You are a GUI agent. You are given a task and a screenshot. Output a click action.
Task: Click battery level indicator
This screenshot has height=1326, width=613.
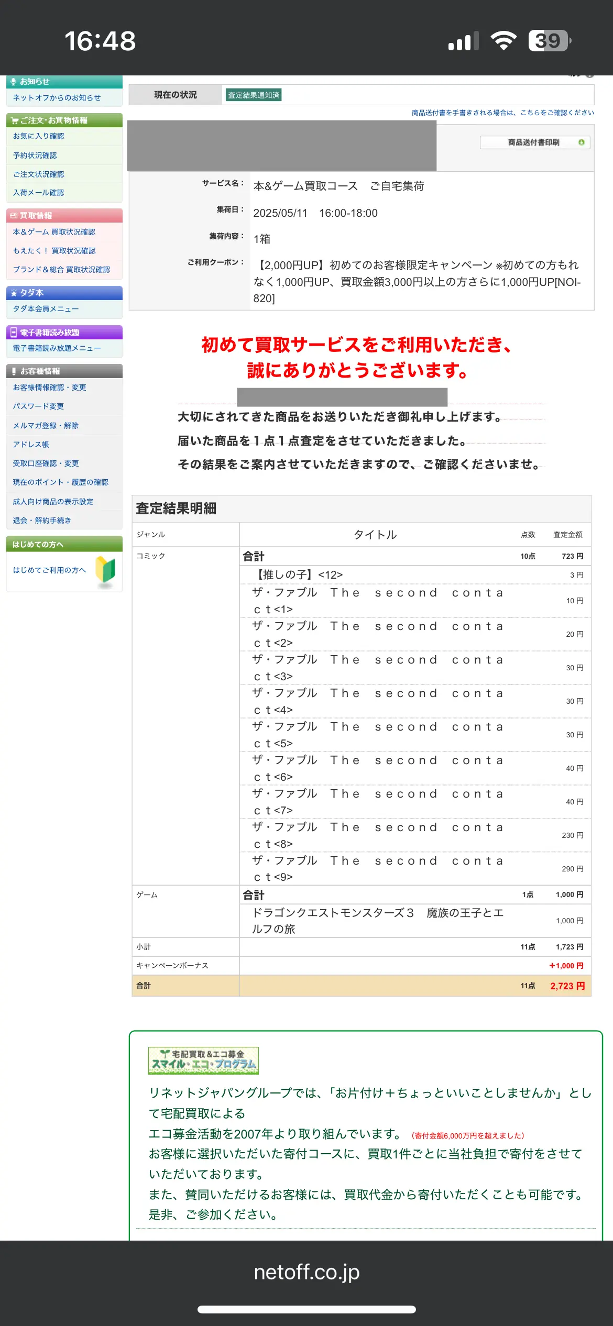tap(550, 41)
